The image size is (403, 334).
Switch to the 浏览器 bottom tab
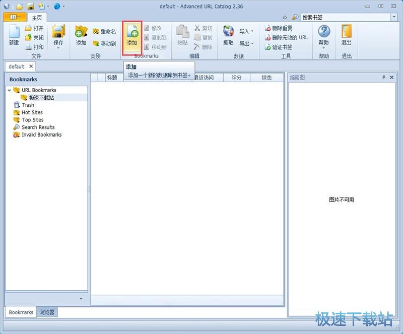[47, 312]
